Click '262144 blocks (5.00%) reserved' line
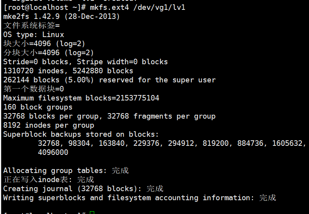Screen dimensions: 309x214 110,80
